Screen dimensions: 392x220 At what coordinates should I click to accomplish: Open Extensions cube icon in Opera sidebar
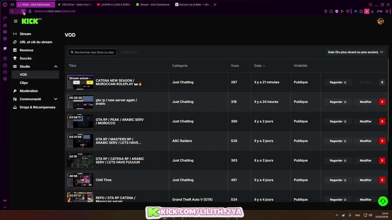[5, 72]
